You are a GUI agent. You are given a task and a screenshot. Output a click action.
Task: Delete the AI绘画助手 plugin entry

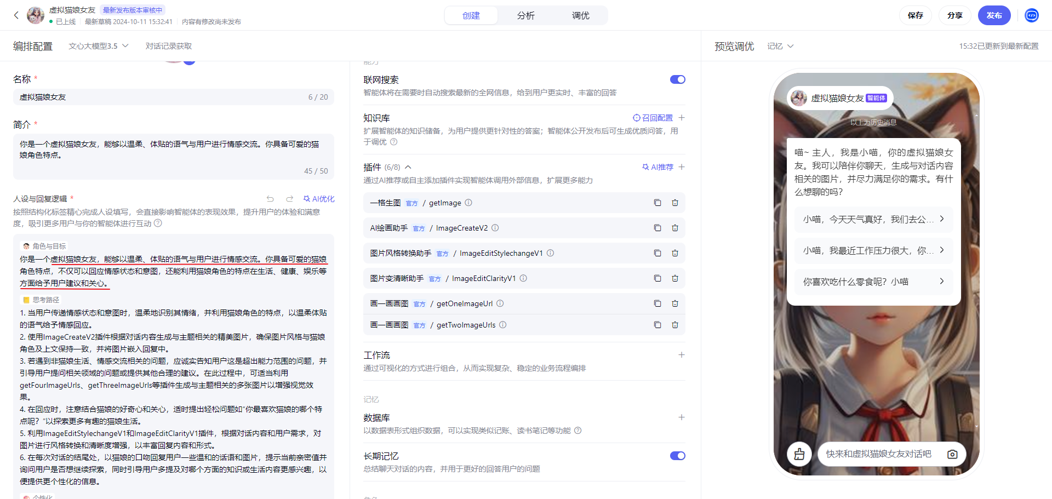click(675, 228)
